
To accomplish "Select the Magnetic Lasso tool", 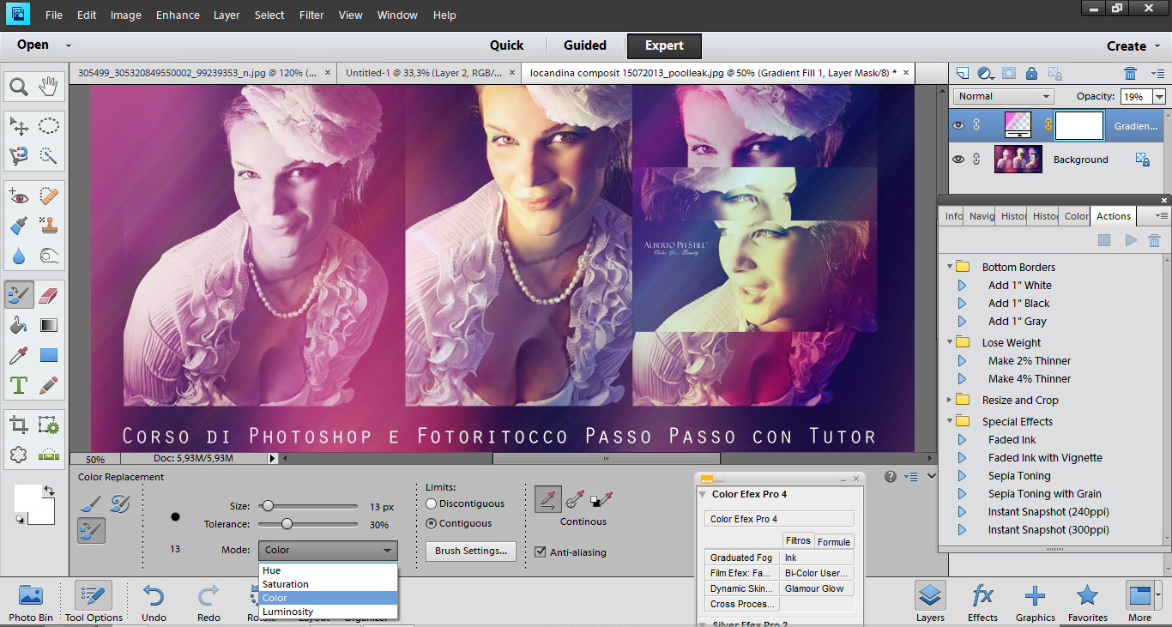I will pyautogui.click(x=19, y=155).
